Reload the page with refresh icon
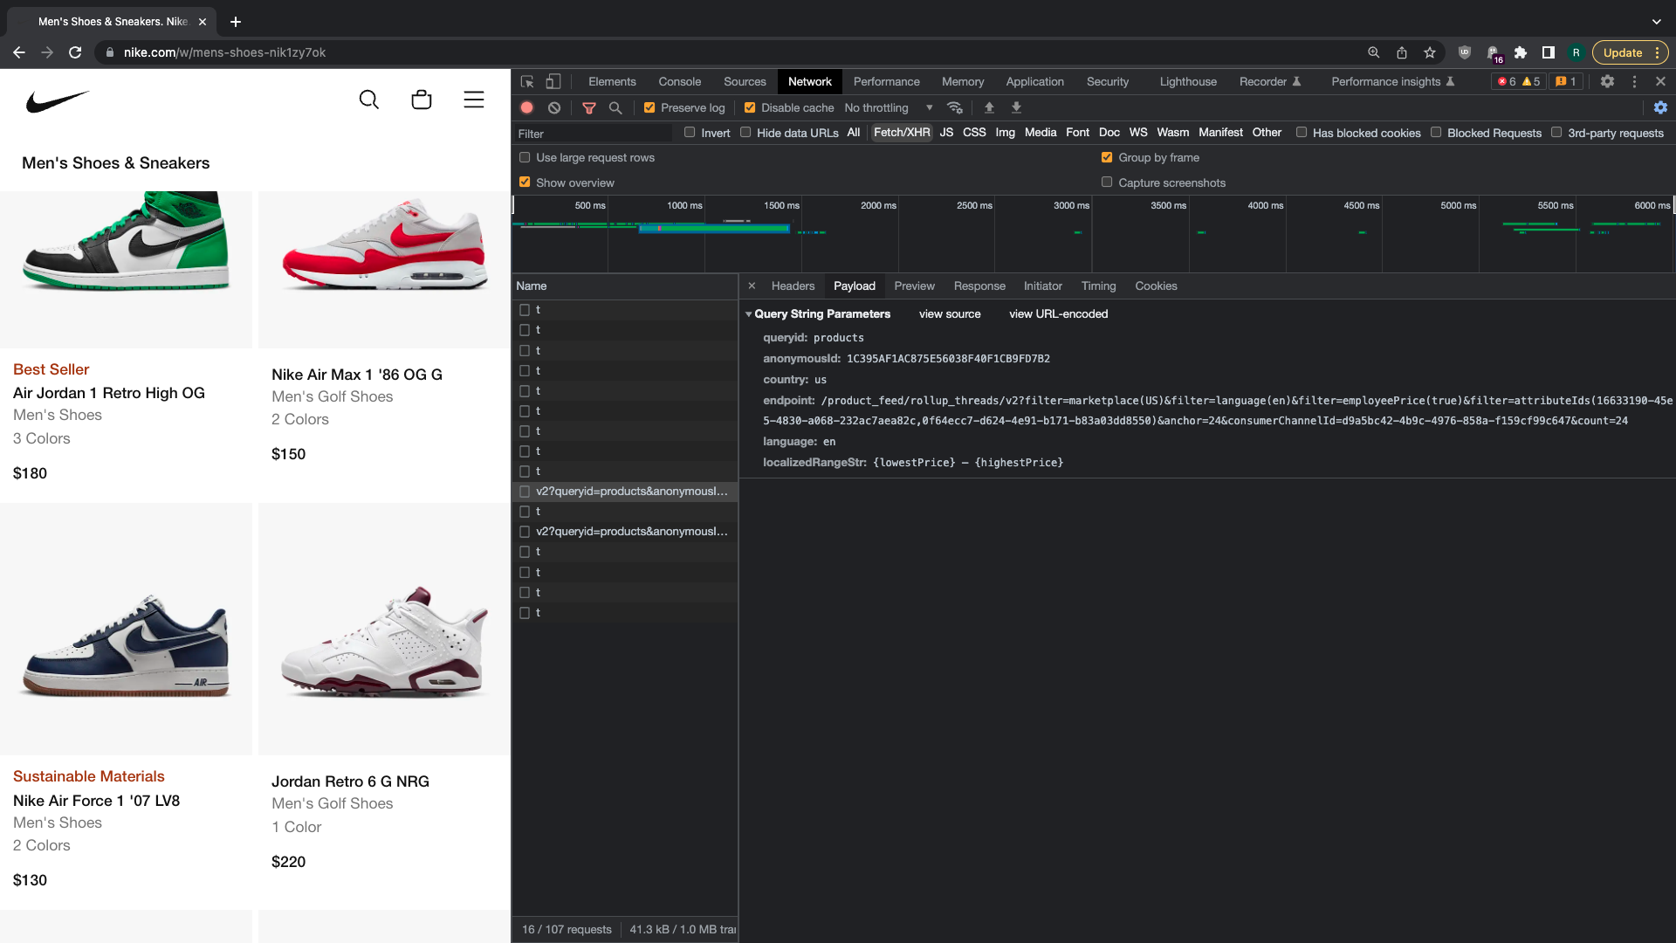1676x943 pixels. point(75,52)
